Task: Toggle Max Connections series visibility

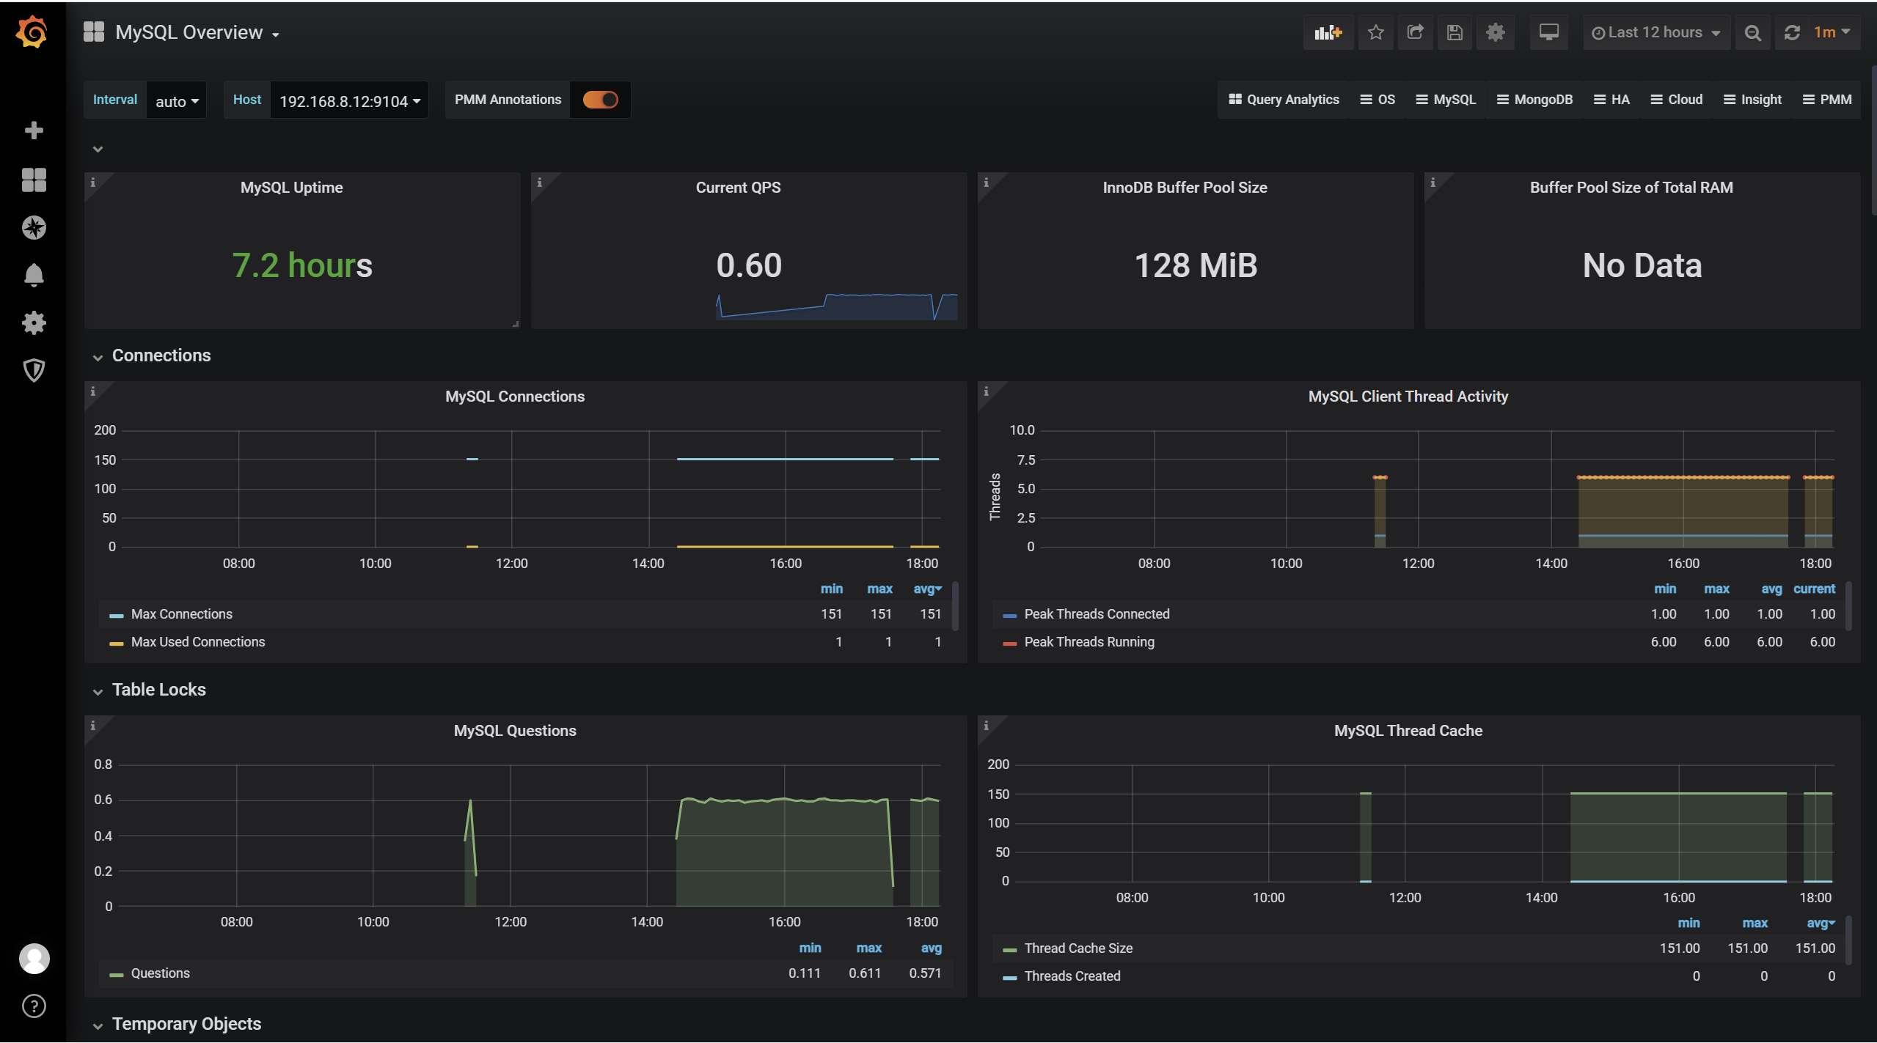Action: [x=181, y=614]
